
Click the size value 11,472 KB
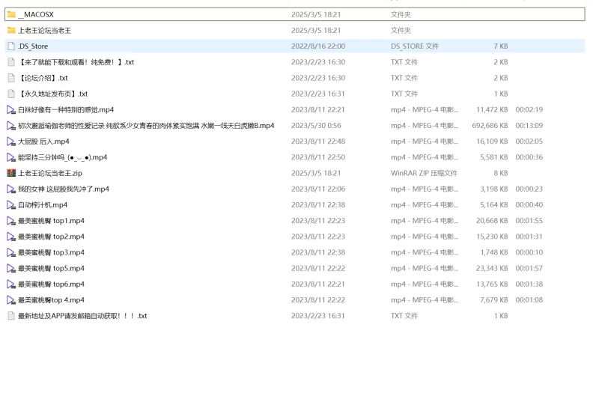[x=492, y=110]
